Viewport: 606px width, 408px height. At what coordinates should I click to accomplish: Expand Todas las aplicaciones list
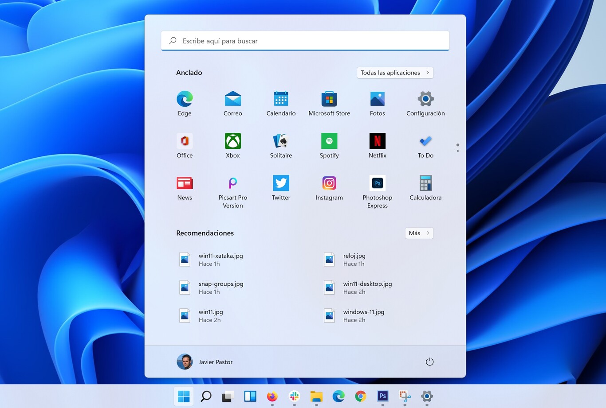coord(394,72)
